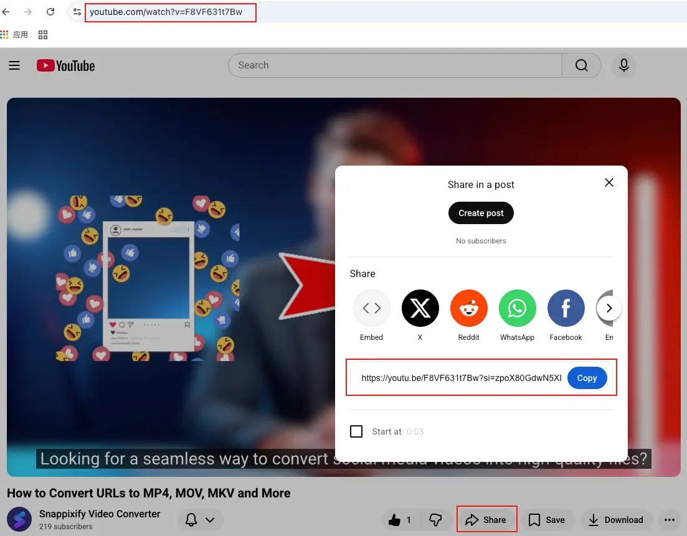The width and height of the screenshot is (687, 536).
Task: Copy the video share link
Action: coord(587,378)
